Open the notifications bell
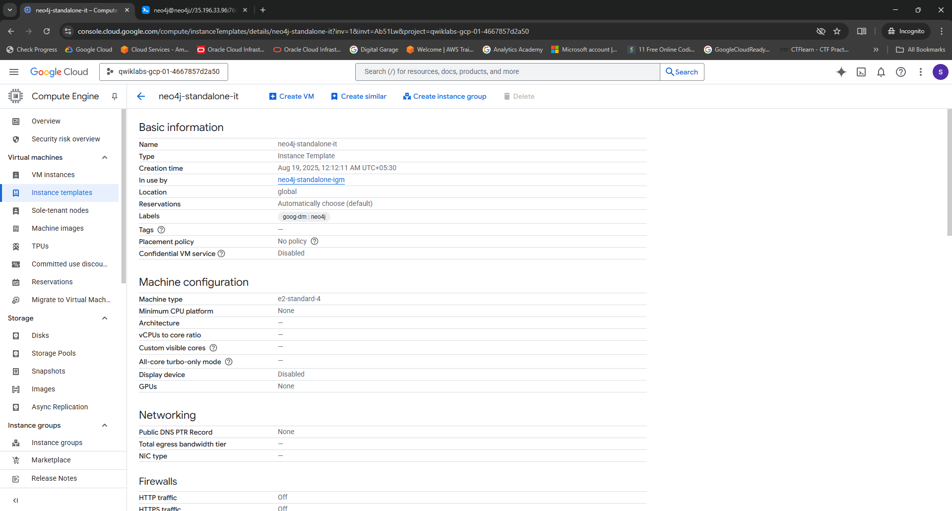 point(881,72)
